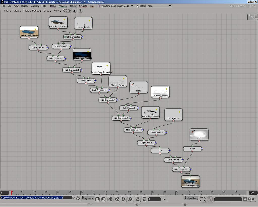Screen dimensions: 258x207
Task: Click the open folder icon in FxTree toolbar
Action: 69,11
